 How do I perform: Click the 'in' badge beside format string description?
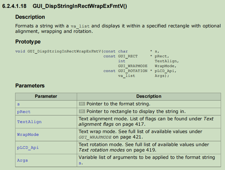click(82, 104)
